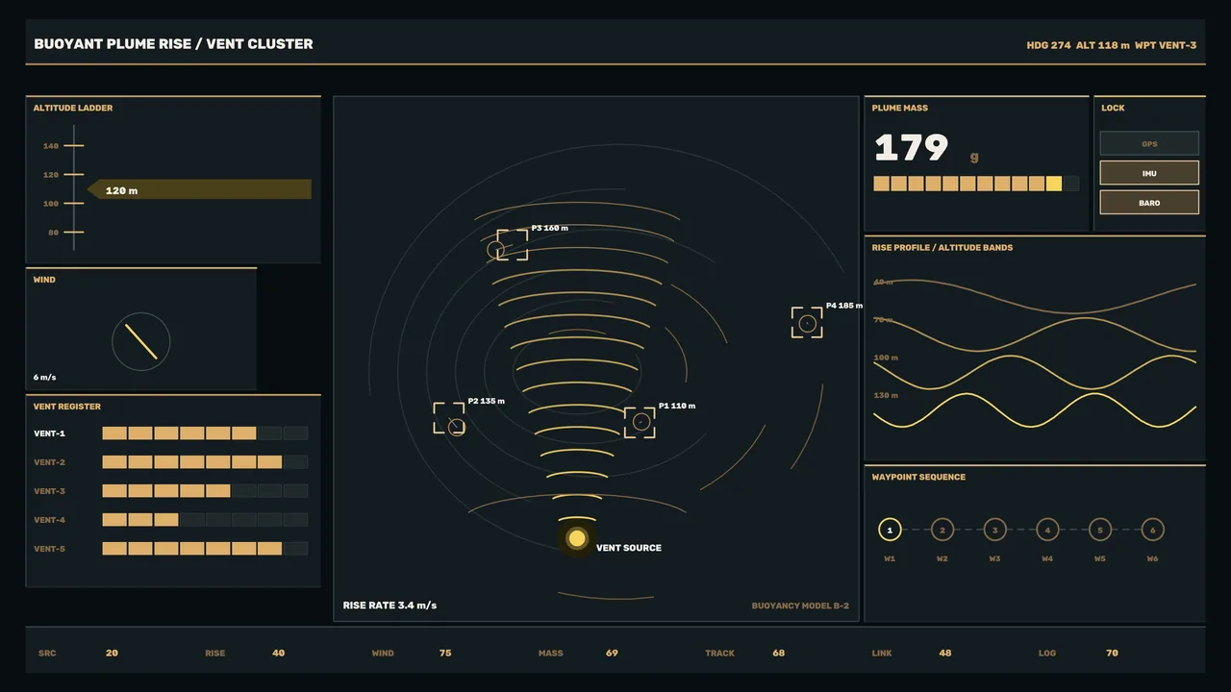Click the RISE RATE 3.4 m/s readout

(389, 605)
